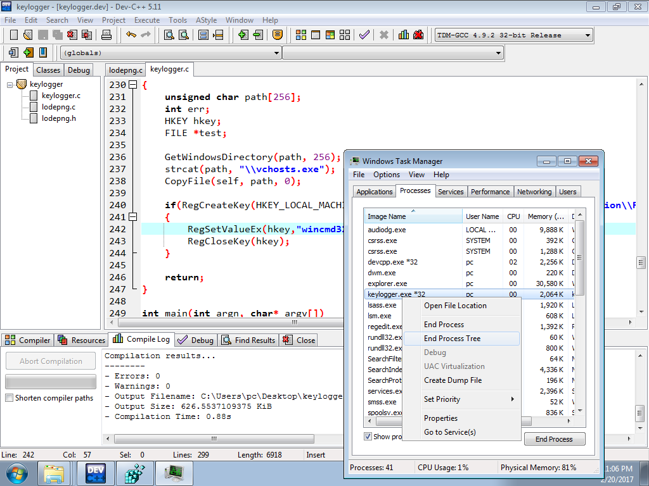The width and height of the screenshot is (649, 486).
Task: Open the lodepng.c editor tab
Action: 125,70
